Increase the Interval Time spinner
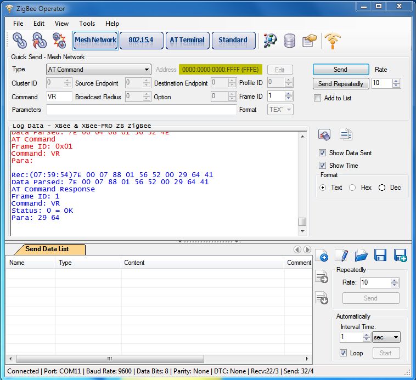416x380 pixels. point(367,335)
